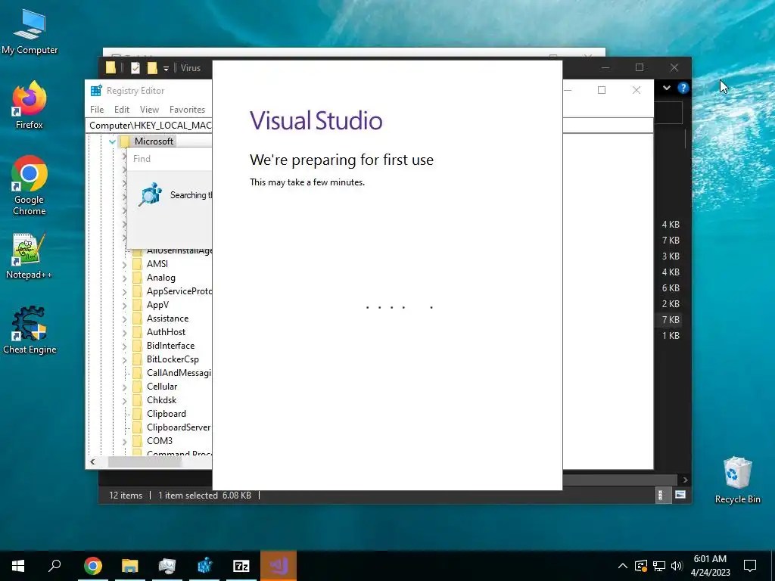Expand the BidInterface registry key
The image size is (775, 581).
[x=124, y=346]
